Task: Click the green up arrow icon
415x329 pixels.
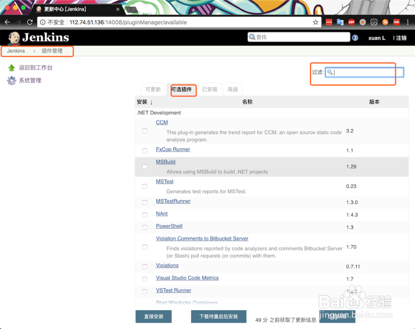Action: point(11,68)
